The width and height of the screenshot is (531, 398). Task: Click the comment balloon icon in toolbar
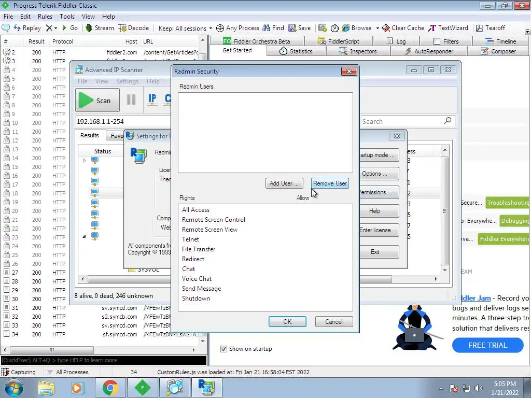pos(6,28)
